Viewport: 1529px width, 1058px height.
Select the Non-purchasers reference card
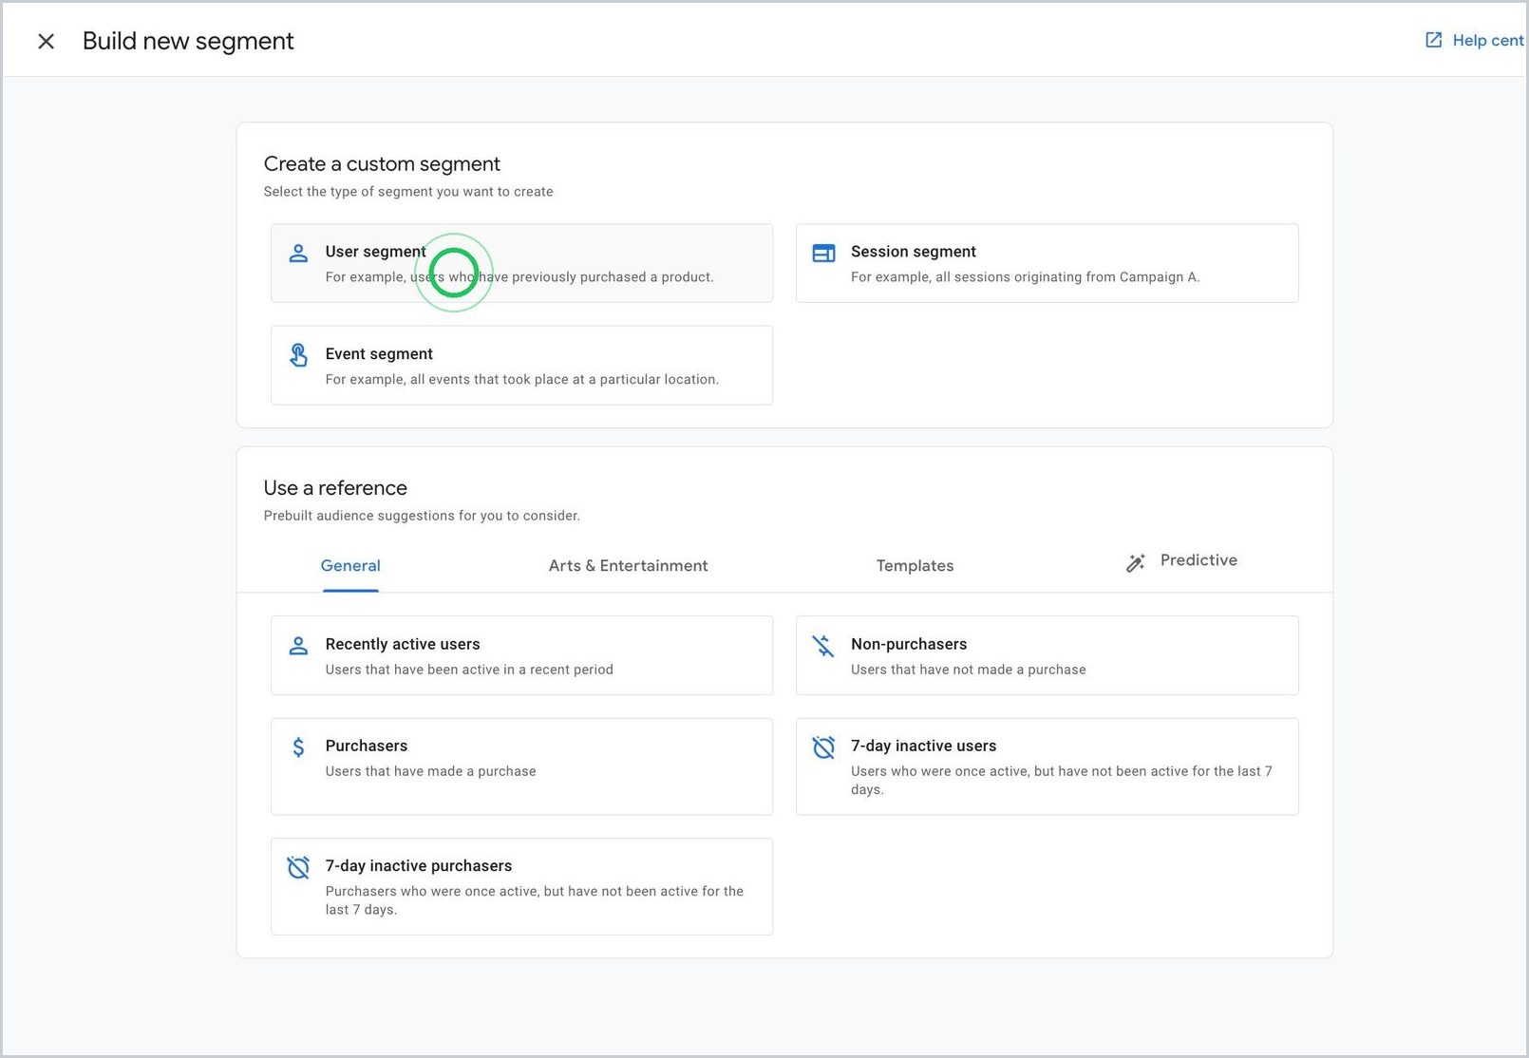[1047, 655]
